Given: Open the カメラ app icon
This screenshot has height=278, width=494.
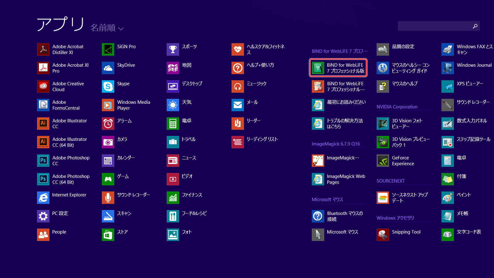Looking at the screenshot, I should (108, 142).
